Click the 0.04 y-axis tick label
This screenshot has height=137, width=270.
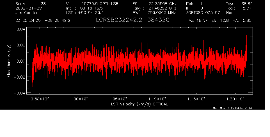pyautogui.click(x=21, y=29)
